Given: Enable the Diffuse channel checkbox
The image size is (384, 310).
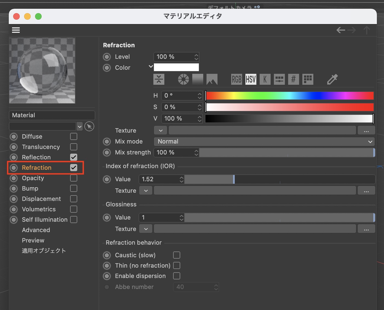Looking at the screenshot, I should pyautogui.click(x=74, y=136).
